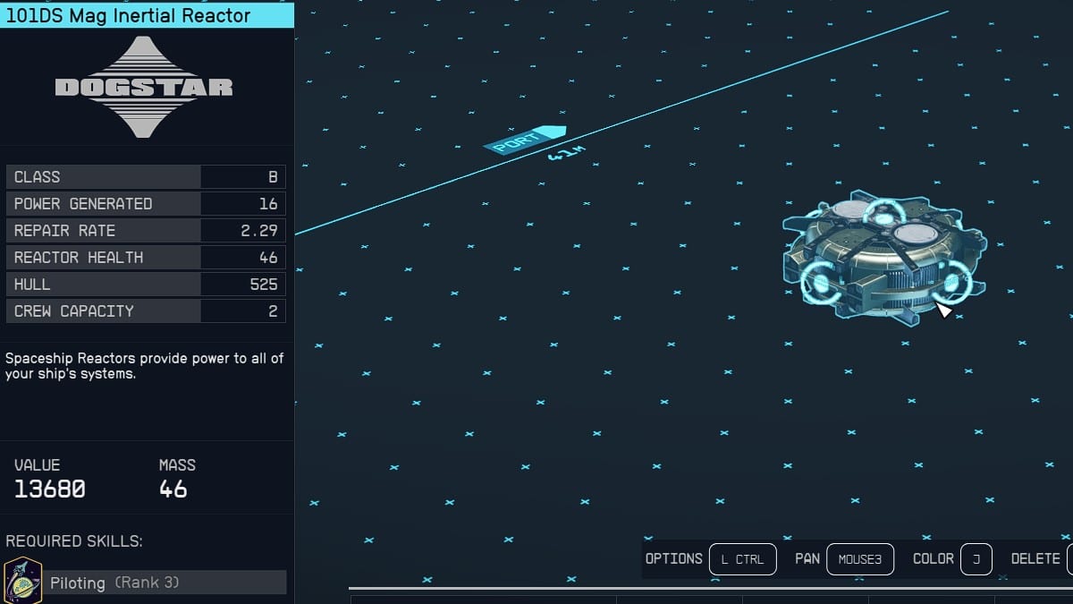Screen dimensions: 1073x604
Task: Activate the DELETE command
Action: pyautogui.click(x=1035, y=558)
